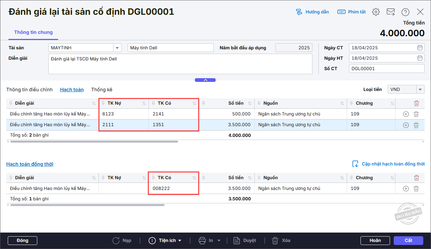The height and width of the screenshot is (249, 431).
Task: Click add row icon for 008222 entry
Action: tap(405, 189)
